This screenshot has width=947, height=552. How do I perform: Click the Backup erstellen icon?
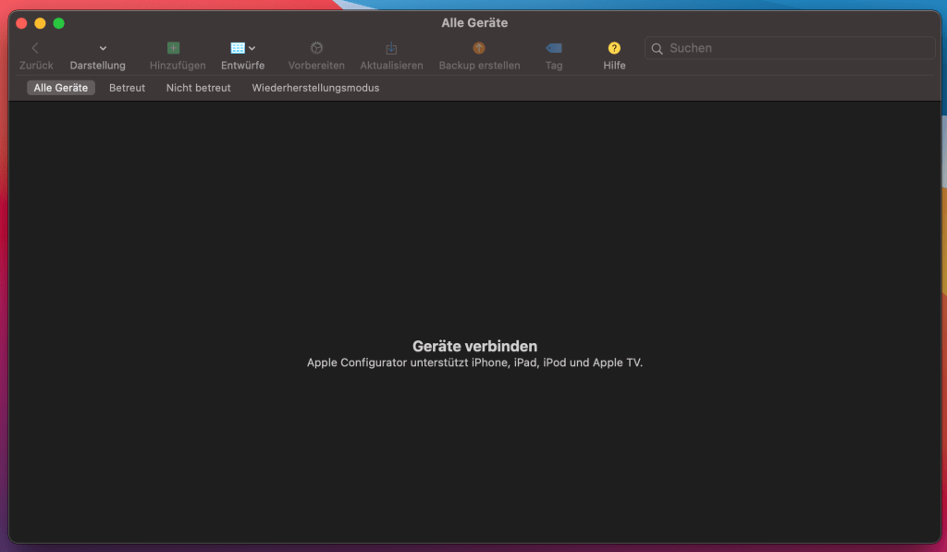tap(479, 48)
